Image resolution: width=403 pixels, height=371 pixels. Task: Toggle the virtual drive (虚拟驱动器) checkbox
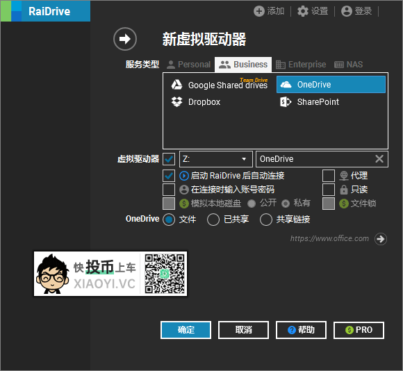[169, 159]
